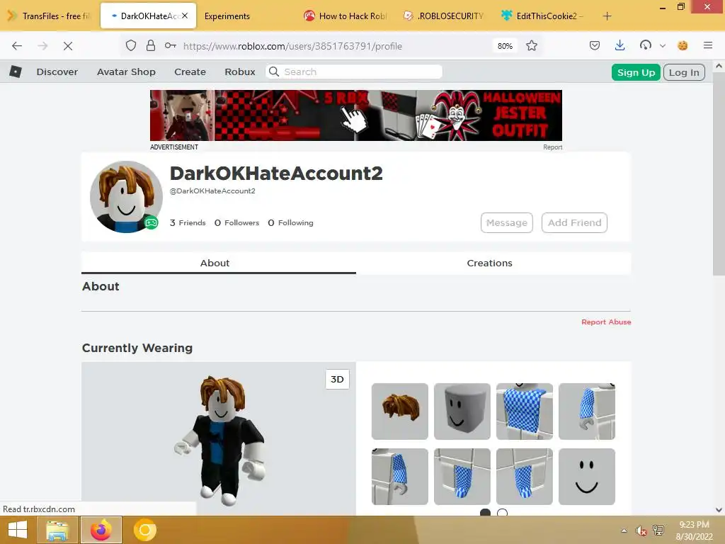This screenshot has height=544, width=725.
Task: Click the Firefox taskbar icon
Action: 101,530
